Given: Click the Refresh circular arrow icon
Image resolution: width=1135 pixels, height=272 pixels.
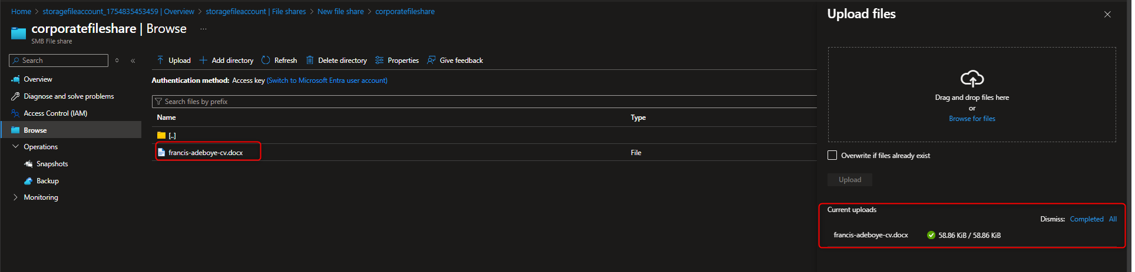Looking at the screenshot, I should point(266,61).
